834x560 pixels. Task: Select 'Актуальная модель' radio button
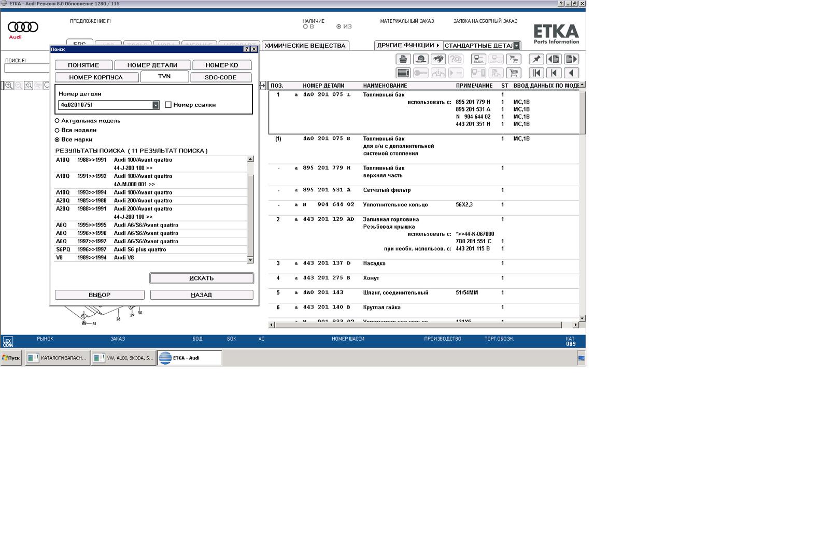pyautogui.click(x=58, y=121)
